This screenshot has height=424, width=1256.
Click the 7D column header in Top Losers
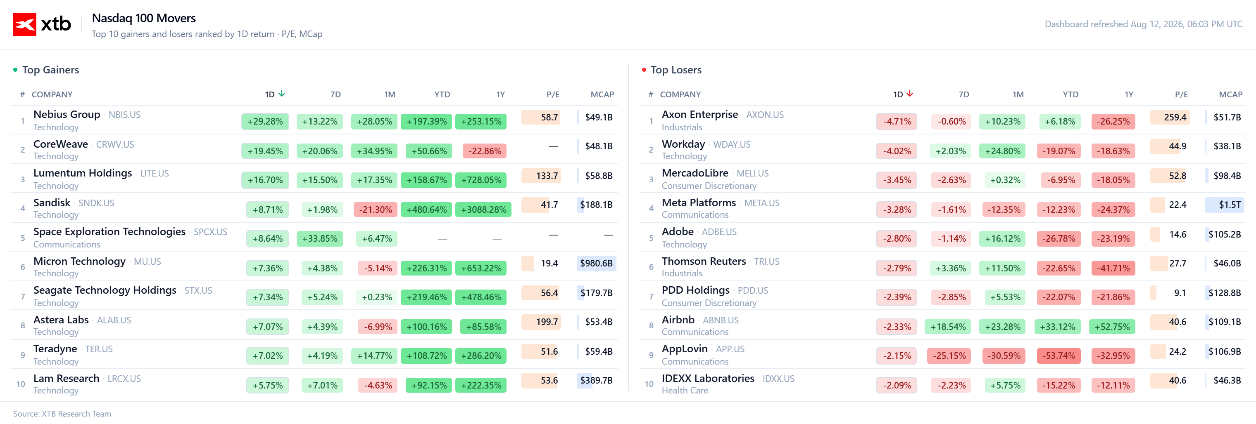(x=963, y=94)
